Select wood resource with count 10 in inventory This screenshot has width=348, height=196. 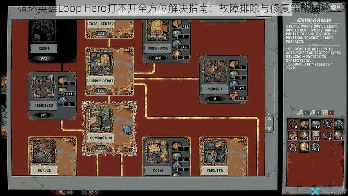click(304, 124)
